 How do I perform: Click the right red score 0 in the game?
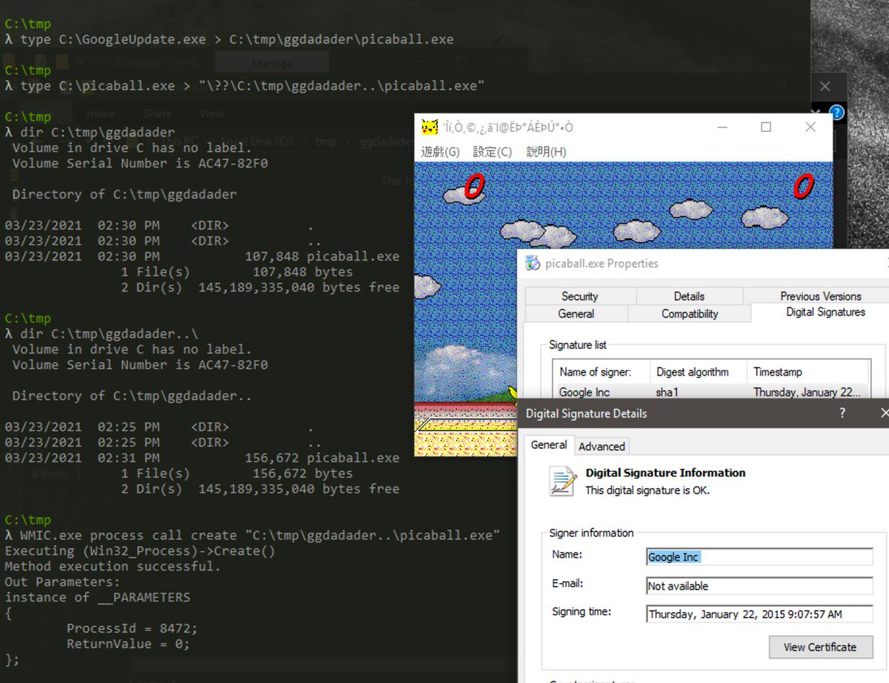(803, 186)
